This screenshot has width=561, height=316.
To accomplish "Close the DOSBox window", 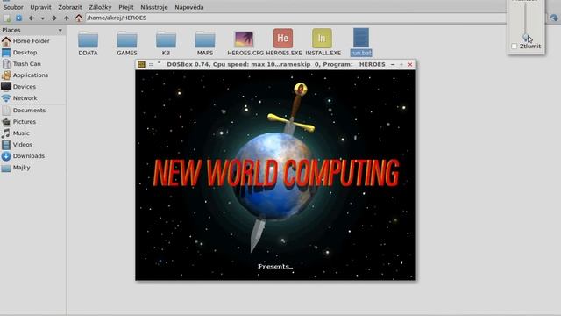I will click(x=410, y=64).
